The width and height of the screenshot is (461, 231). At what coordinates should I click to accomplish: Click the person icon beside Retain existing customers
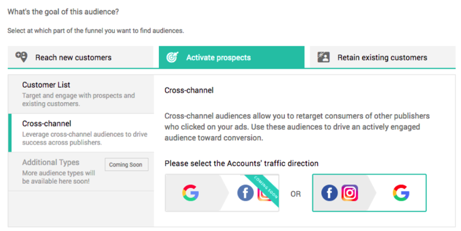tap(324, 57)
